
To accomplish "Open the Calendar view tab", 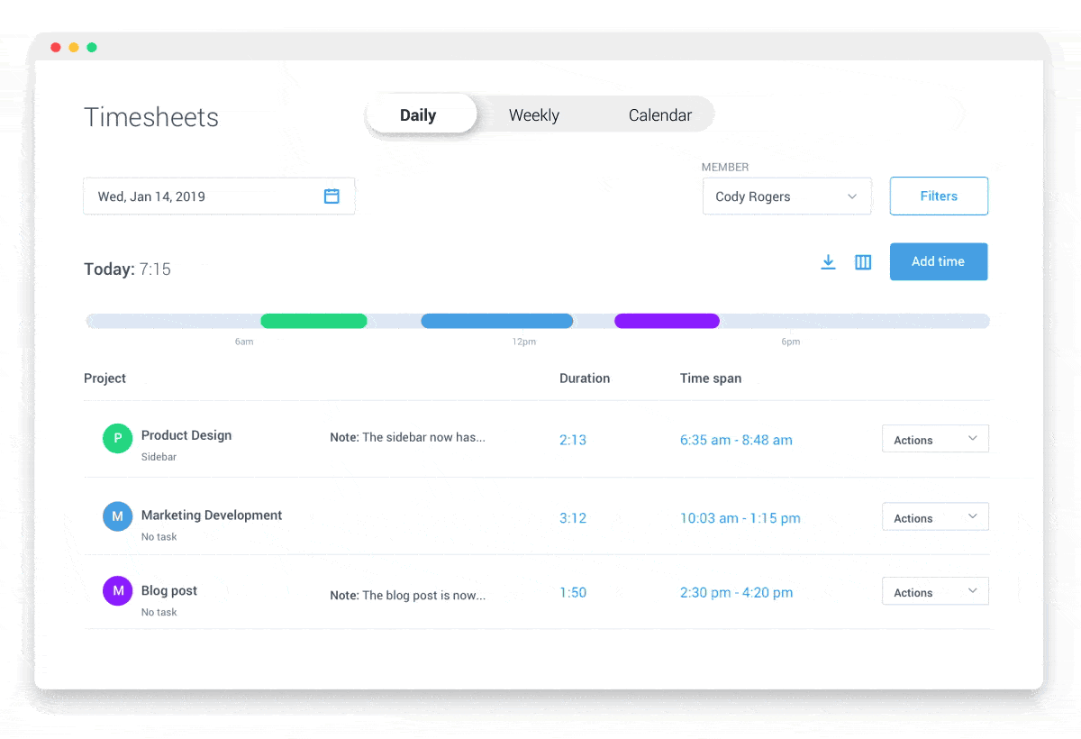I will pos(659,114).
